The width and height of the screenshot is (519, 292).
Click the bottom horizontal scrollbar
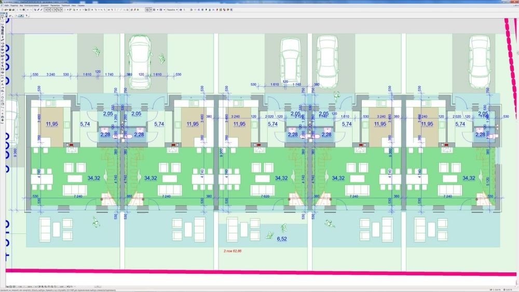tap(259, 286)
